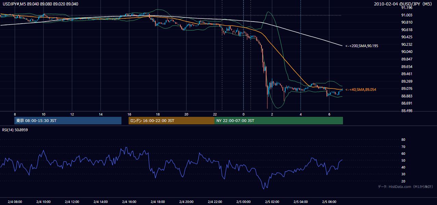Click the bottom time label 2/4 18:00
Image resolution: width=437 pixels, height=205 pixels.
pyautogui.click(x=158, y=202)
